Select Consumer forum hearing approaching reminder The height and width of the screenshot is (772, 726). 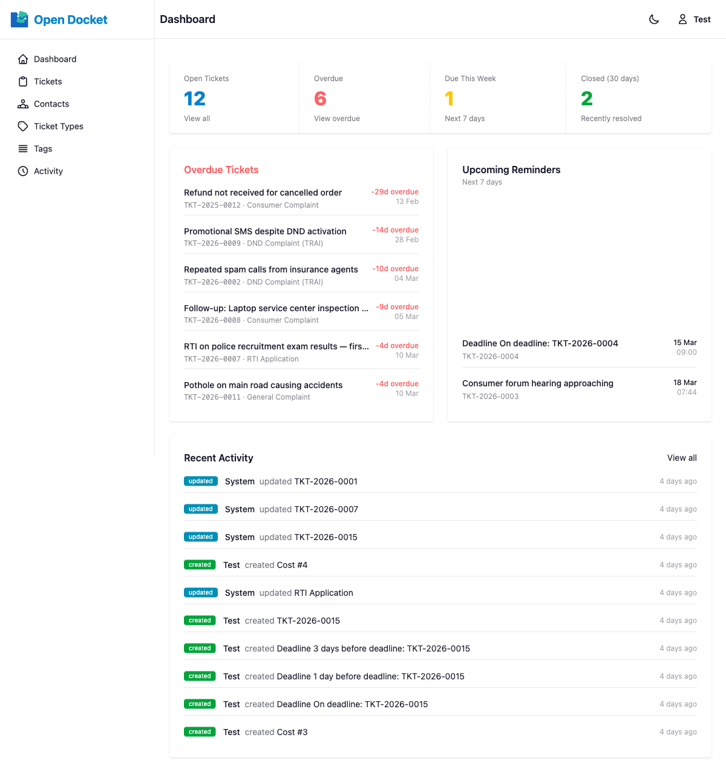(x=538, y=383)
